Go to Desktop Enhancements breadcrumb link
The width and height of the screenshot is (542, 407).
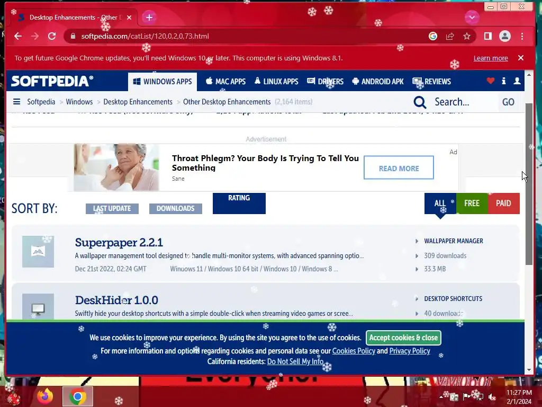(x=138, y=102)
